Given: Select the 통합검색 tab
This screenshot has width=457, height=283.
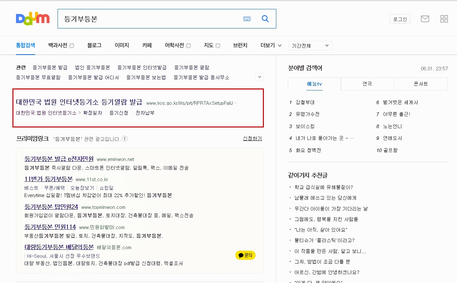Looking at the screenshot, I should (x=26, y=45).
